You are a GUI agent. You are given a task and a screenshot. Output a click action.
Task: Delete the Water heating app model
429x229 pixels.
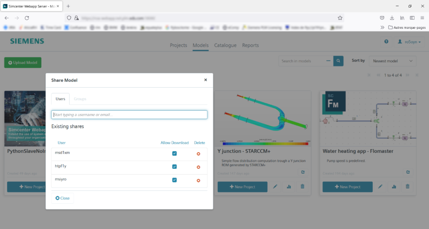[407, 187]
